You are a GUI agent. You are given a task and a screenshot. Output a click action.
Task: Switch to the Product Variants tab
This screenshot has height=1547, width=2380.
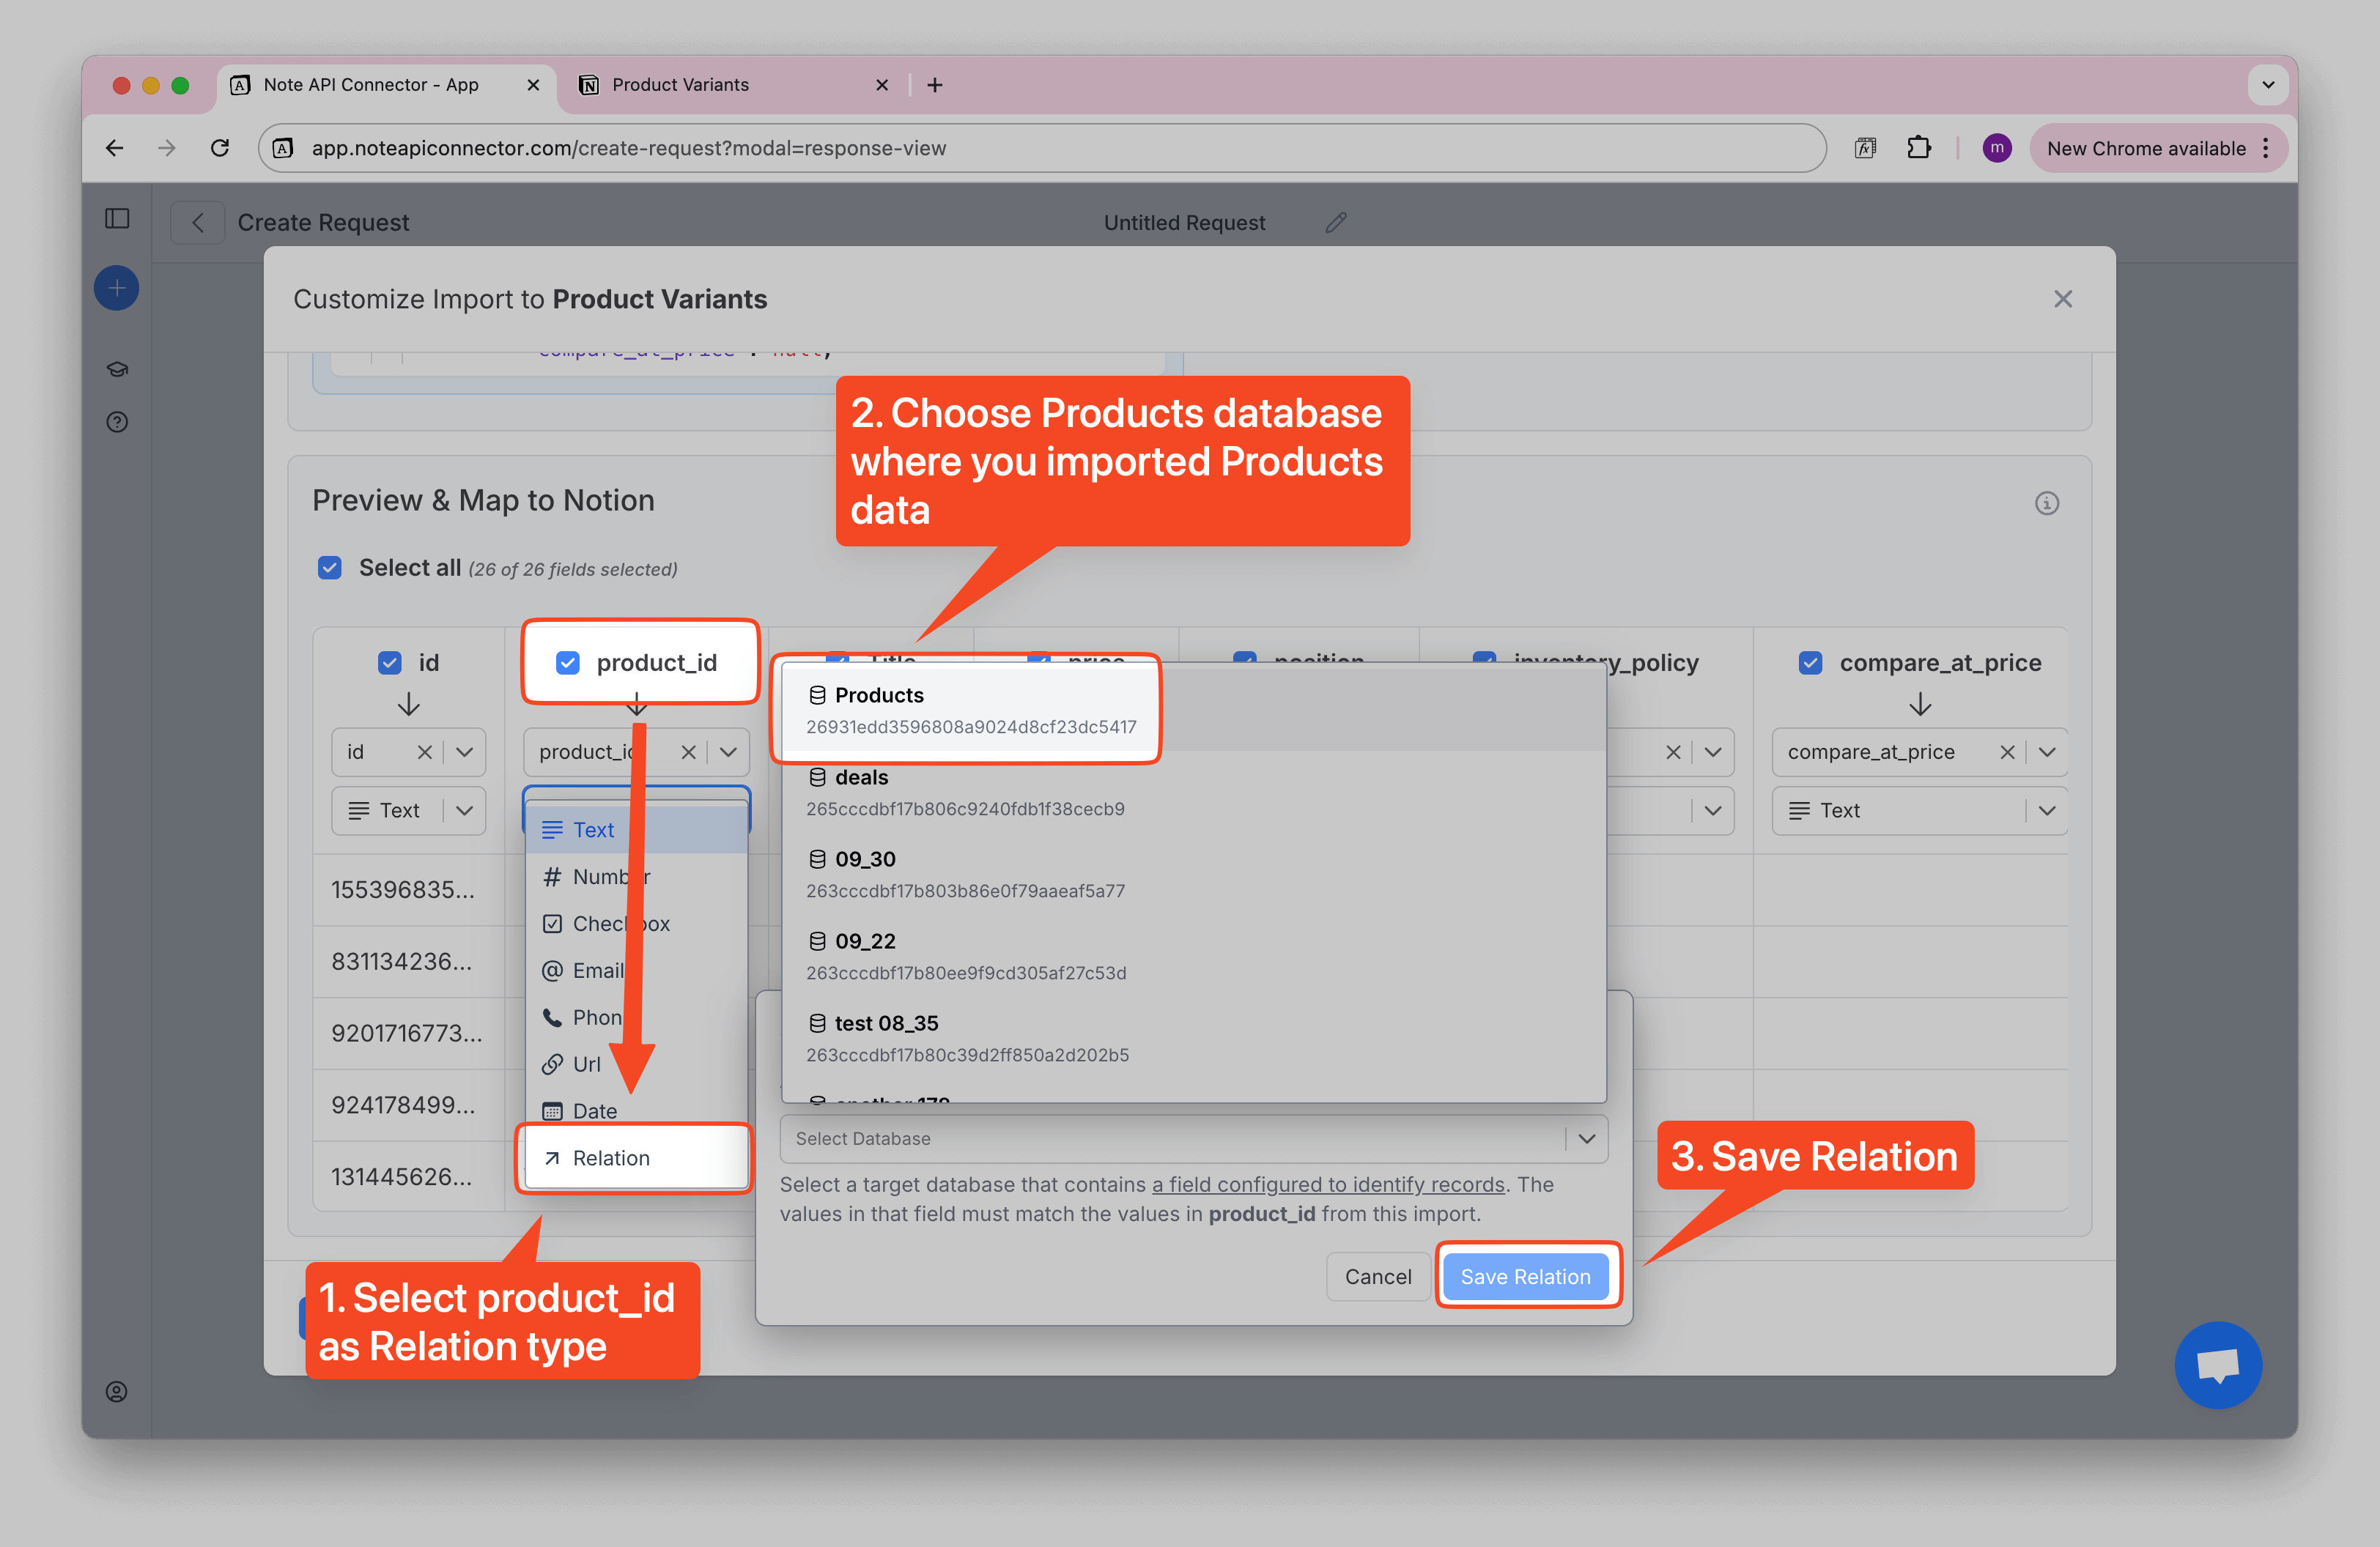coord(680,85)
